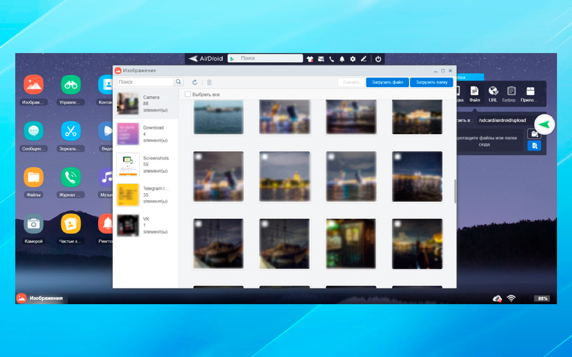Open the Сообщения chat bubble icon
Viewport: 572px width, 357px height.
(x=33, y=131)
